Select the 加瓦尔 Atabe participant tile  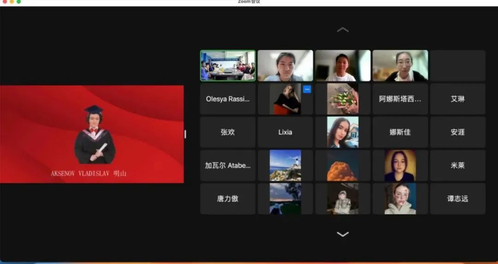point(228,165)
